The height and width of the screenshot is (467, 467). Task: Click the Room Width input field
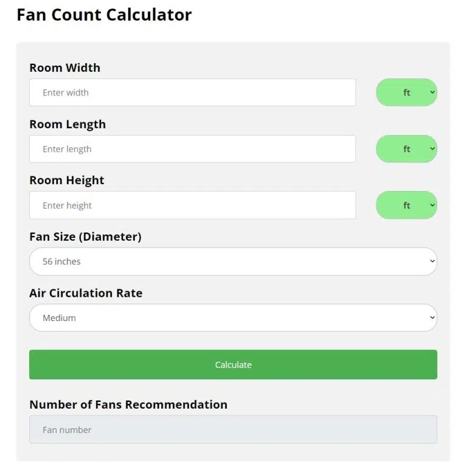[192, 92]
